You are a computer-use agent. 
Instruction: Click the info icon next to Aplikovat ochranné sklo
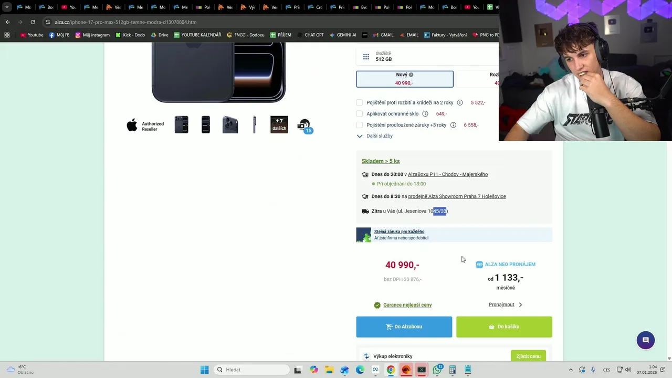point(425,114)
